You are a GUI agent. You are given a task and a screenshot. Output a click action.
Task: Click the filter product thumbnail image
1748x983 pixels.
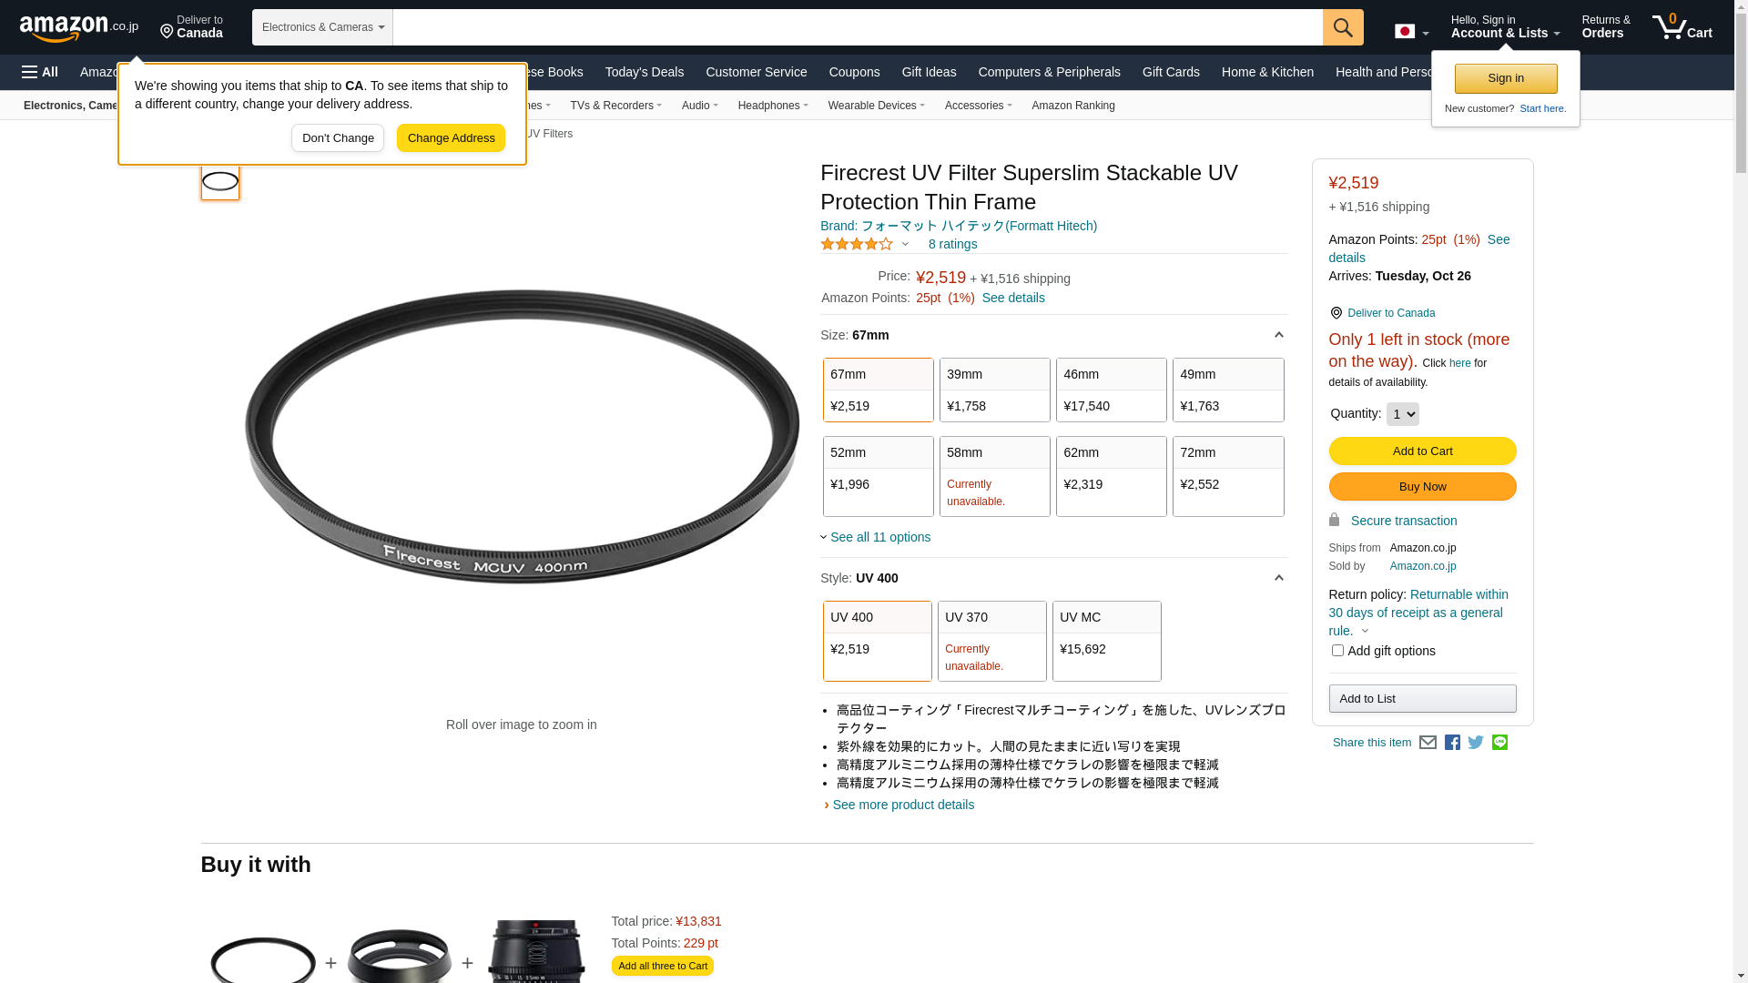click(220, 181)
